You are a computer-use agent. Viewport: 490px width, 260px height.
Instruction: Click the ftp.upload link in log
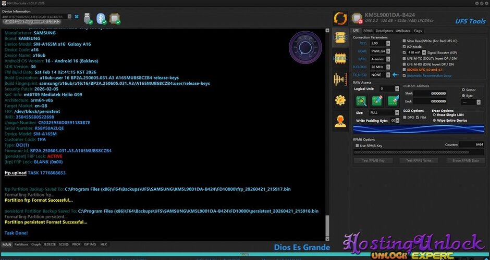point(15,173)
